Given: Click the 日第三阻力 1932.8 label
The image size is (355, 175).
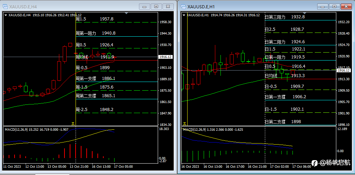Looking at the screenshot, I should (285, 17).
